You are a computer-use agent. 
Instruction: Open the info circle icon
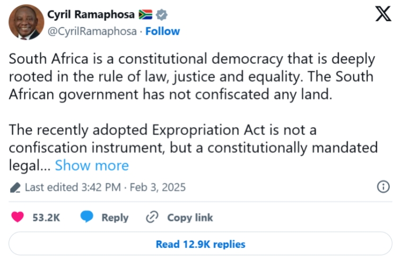383,186
